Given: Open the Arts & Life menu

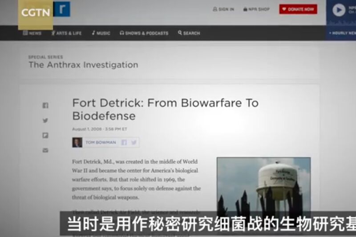Looking at the screenshot, I should click(x=66, y=33).
